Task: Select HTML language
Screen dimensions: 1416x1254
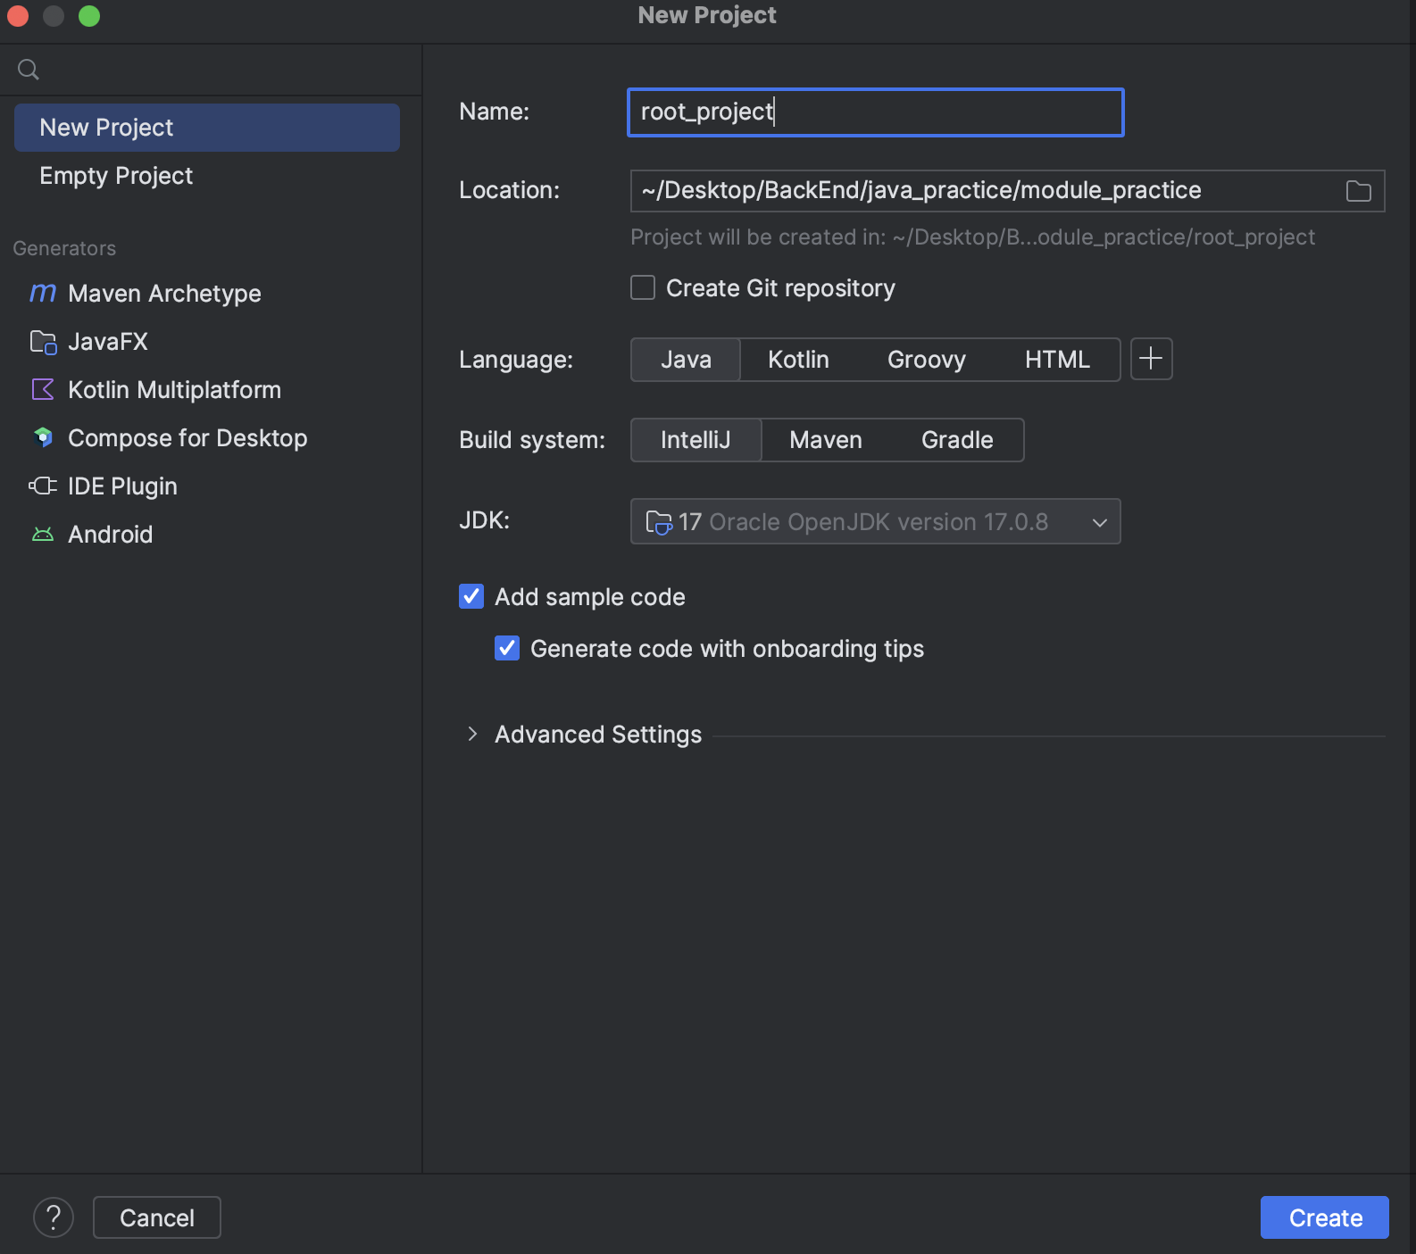Action: (1057, 360)
